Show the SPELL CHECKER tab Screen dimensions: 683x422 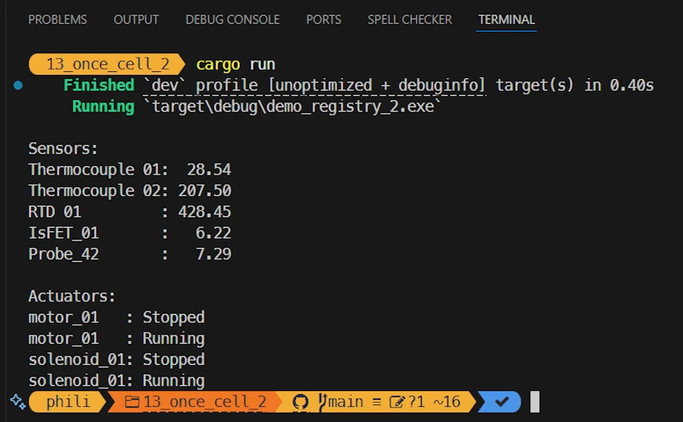[410, 20]
